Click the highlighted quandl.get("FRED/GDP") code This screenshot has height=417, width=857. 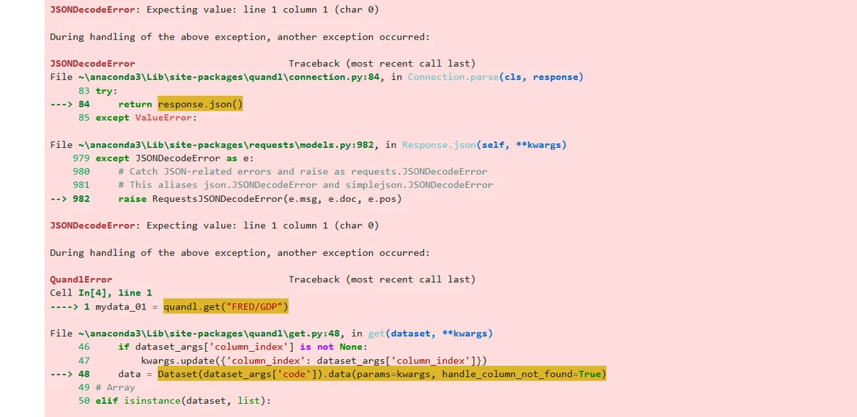pos(226,307)
